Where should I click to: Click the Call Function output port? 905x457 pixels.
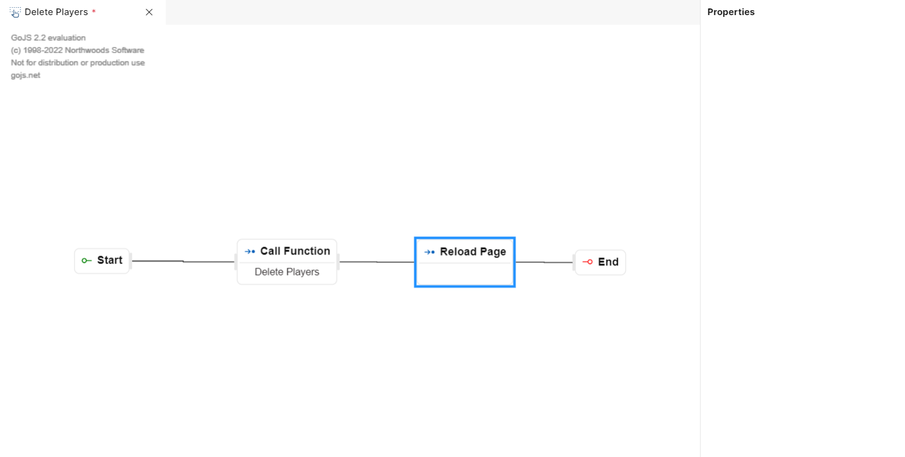tap(338, 262)
